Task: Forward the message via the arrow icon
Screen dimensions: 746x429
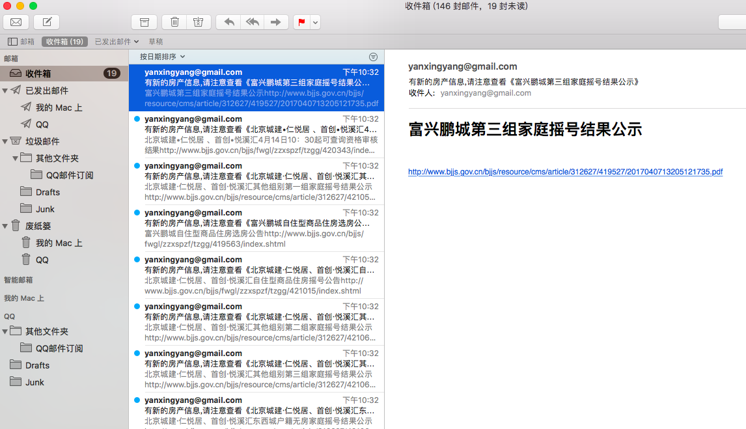Action: (276, 21)
